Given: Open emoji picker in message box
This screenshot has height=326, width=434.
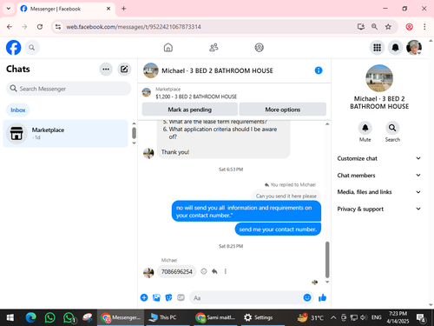Looking at the screenshot, I should point(307,297).
